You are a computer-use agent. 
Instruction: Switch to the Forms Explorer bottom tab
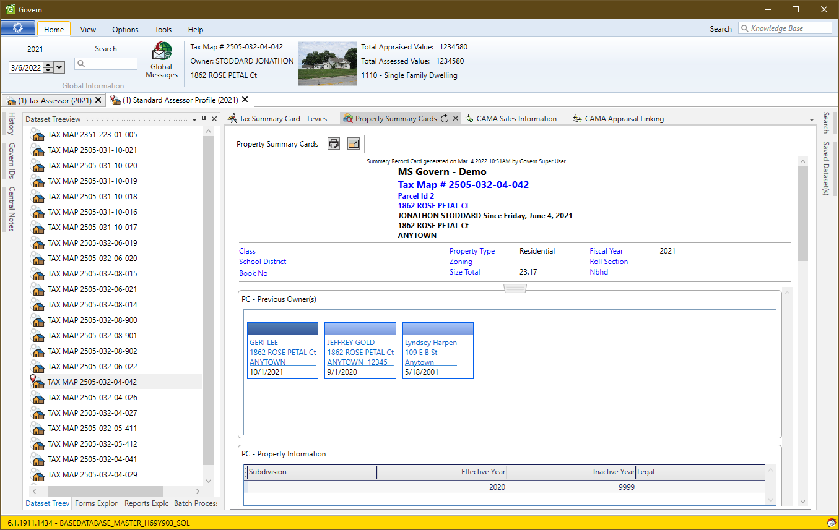(x=97, y=503)
